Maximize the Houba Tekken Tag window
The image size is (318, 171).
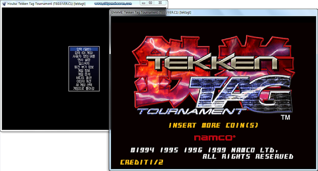[150, 3]
